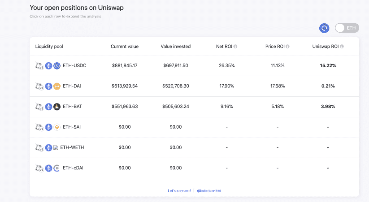Click the DAI token icon

(56, 86)
